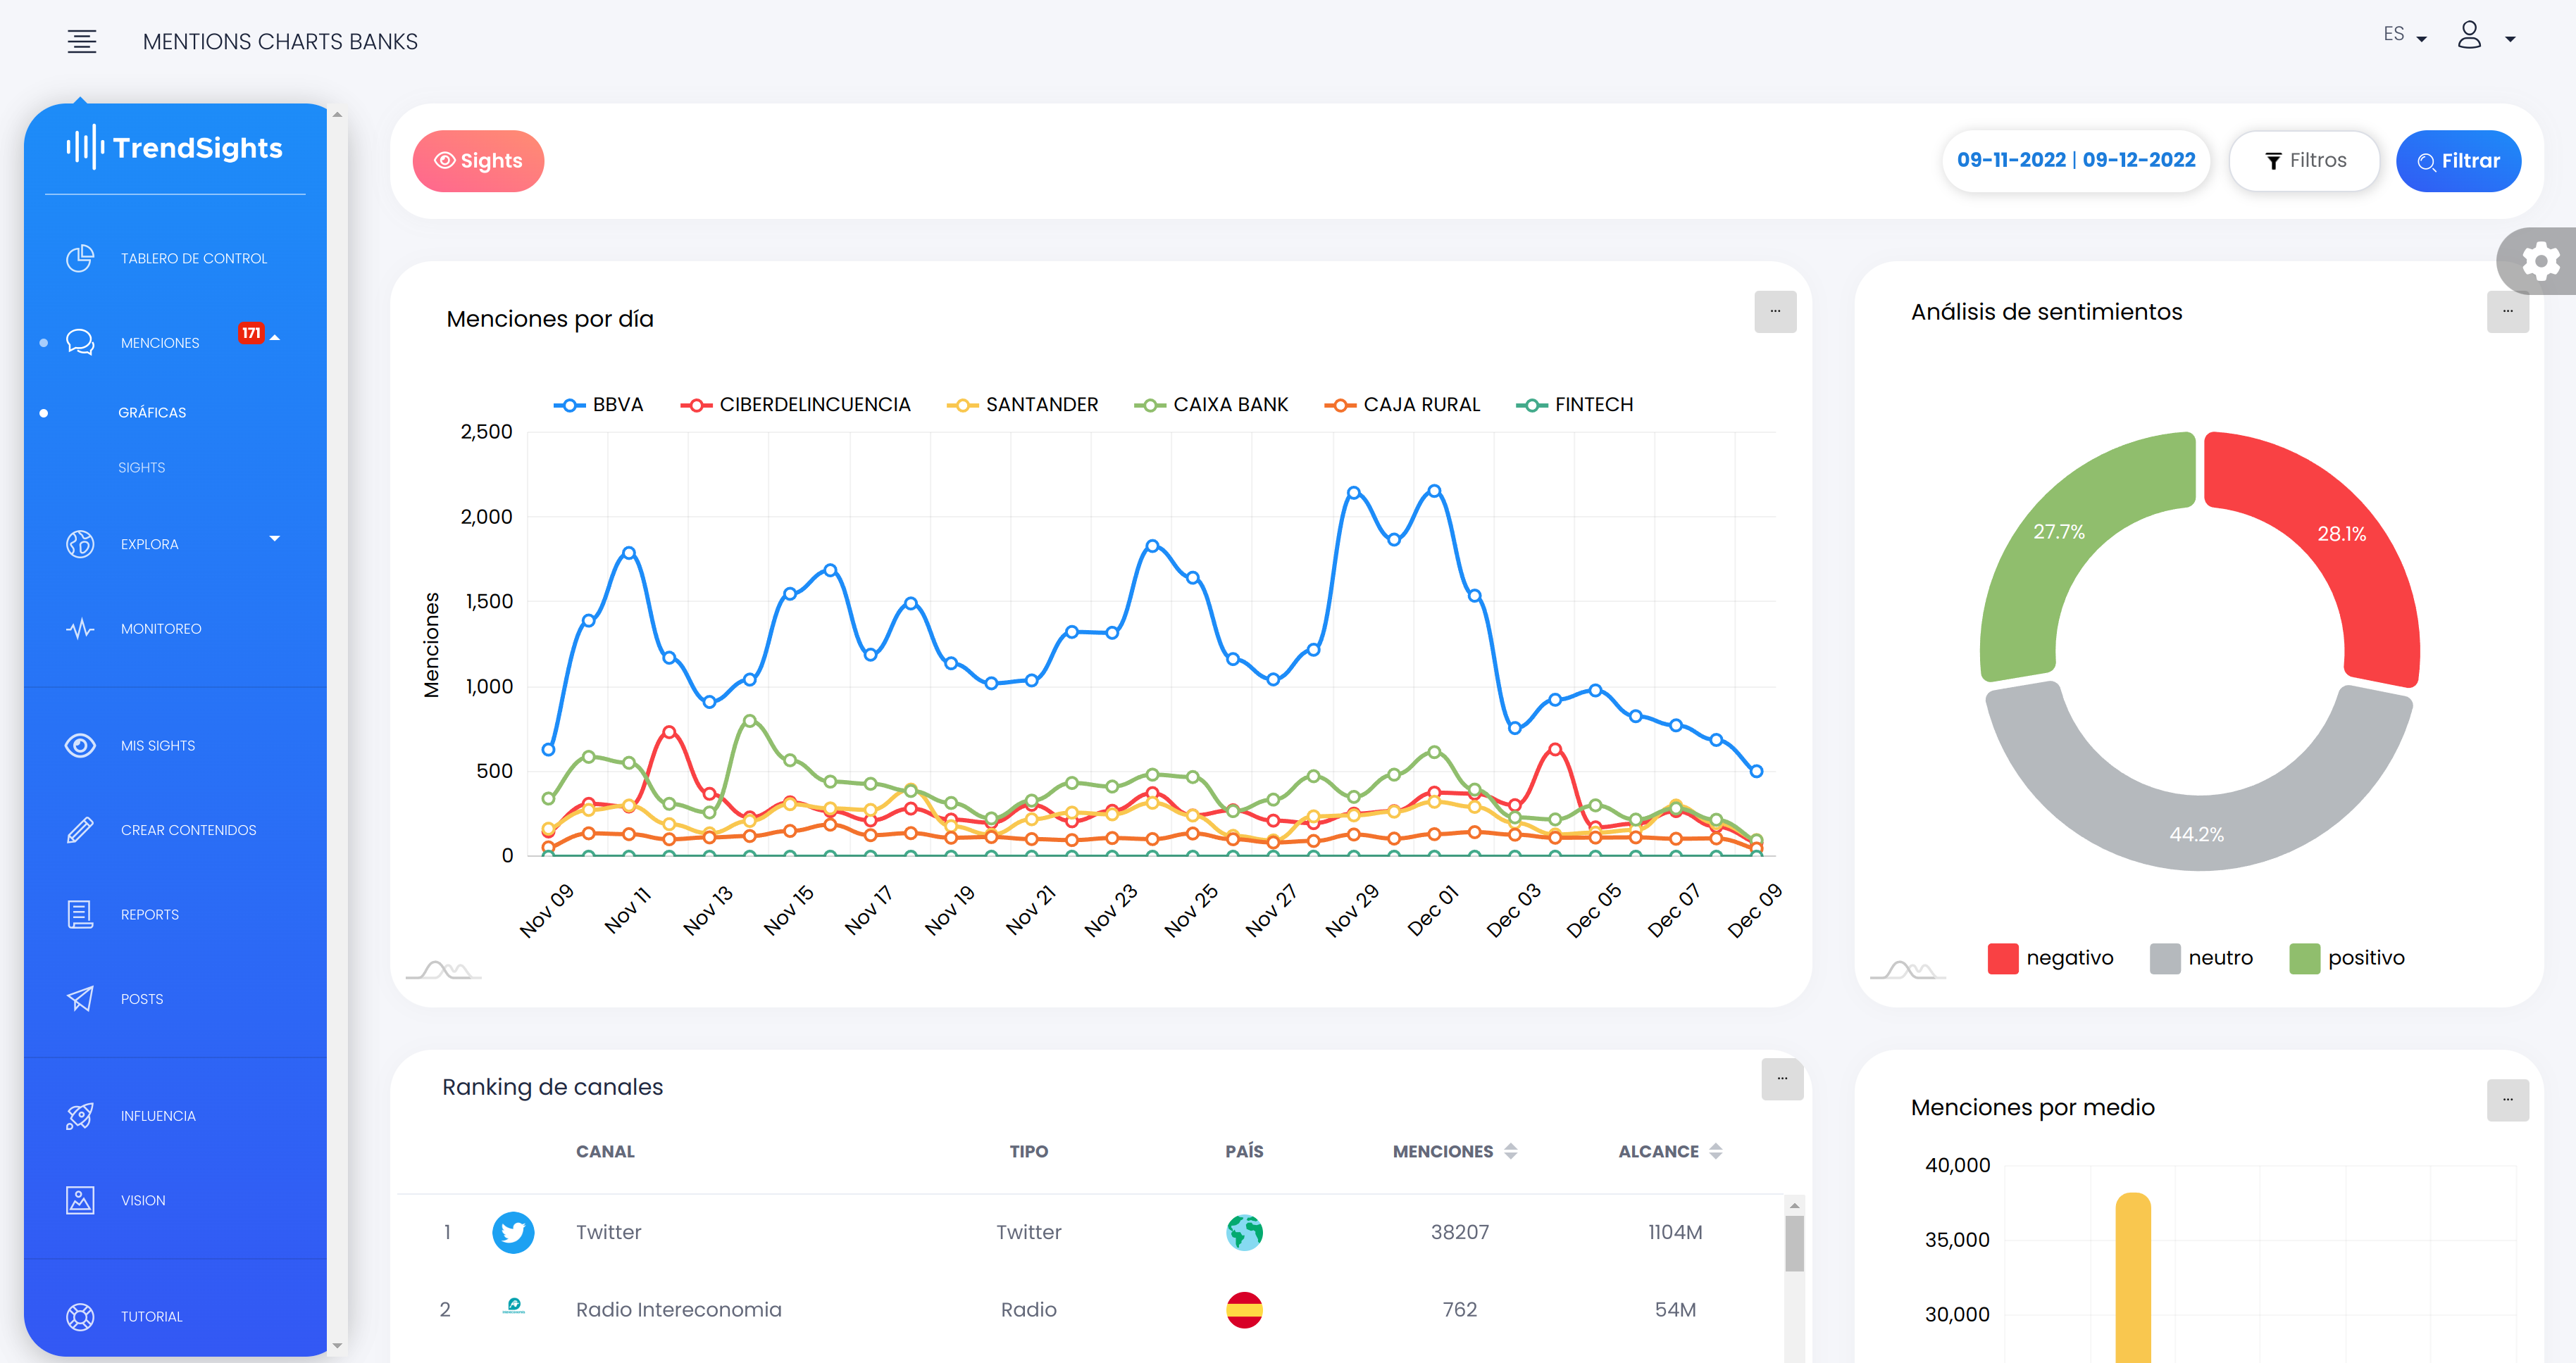Click the Vision image icon

(80, 1200)
